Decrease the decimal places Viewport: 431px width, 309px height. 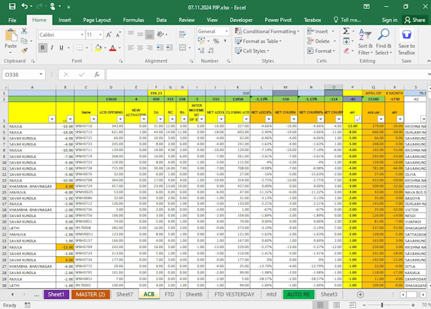pos(211,51)
